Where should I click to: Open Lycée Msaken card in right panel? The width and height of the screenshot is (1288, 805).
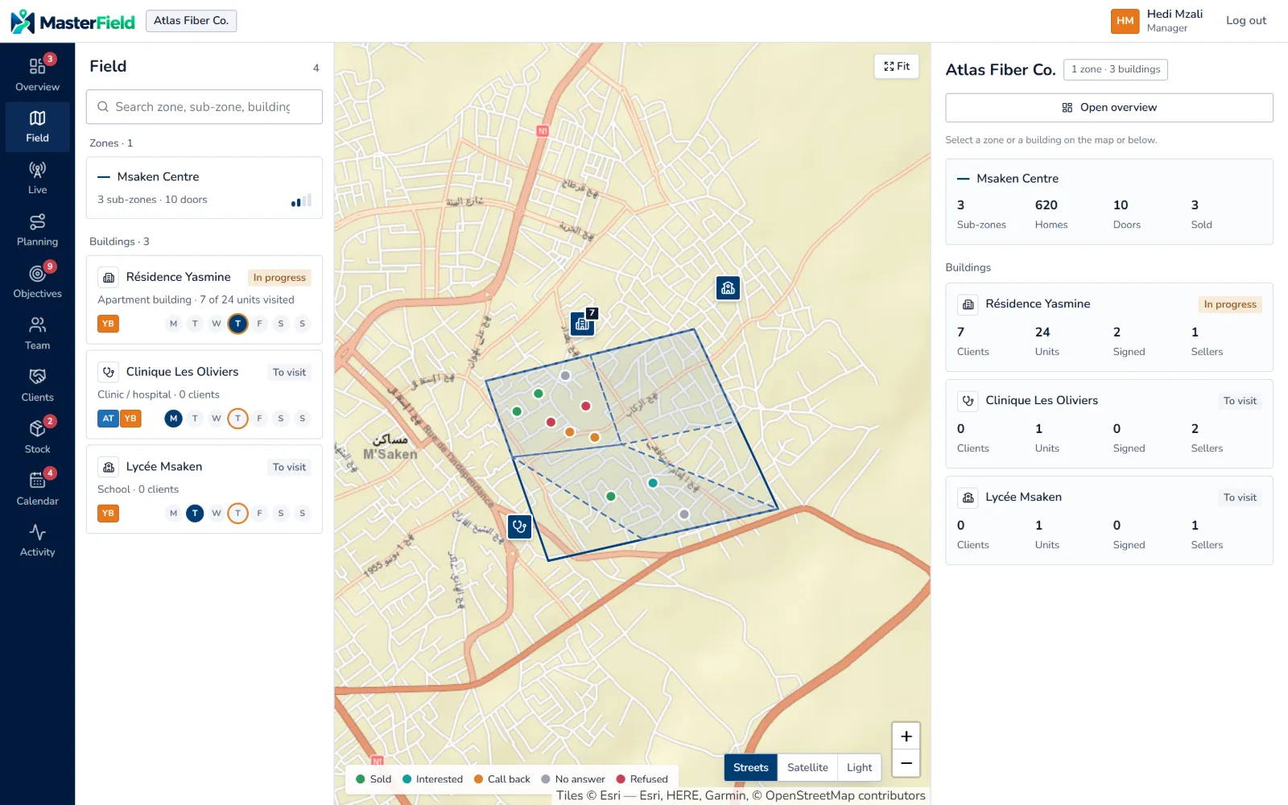(1108, 520)
